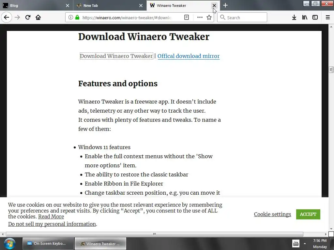The height and width of the screenshot is (250, 334).
Task: Open a new tab with plus button
Action: pos(225,5)
